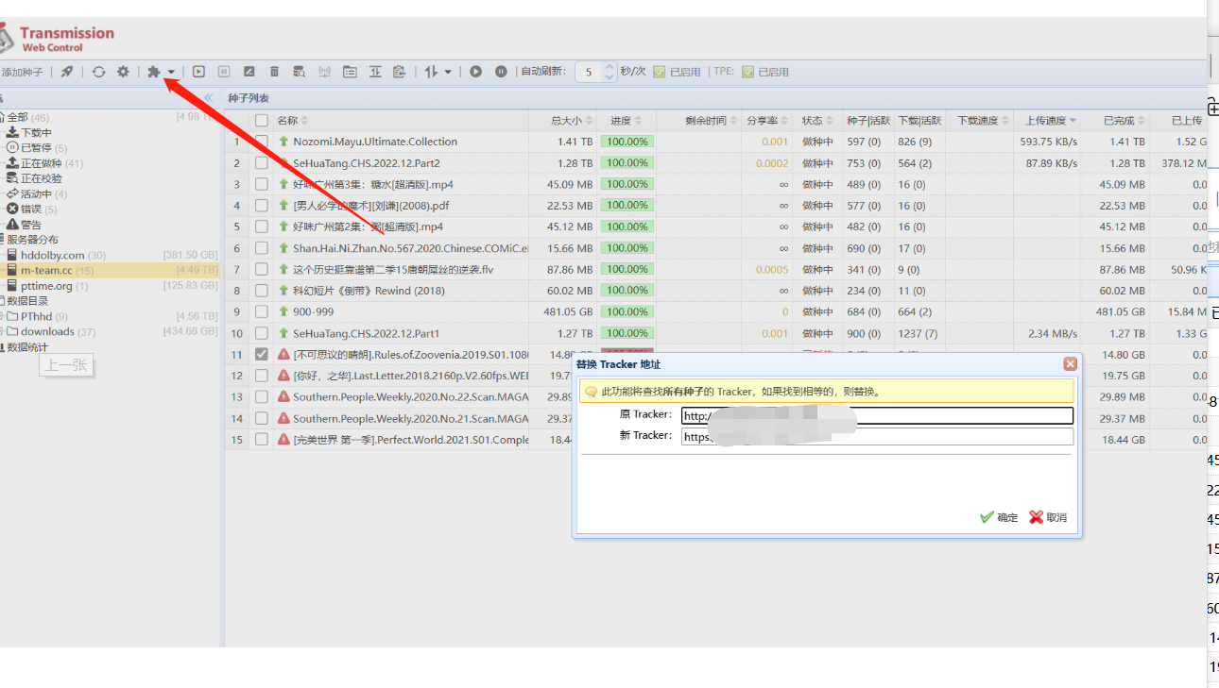Click the round play-all icon
The width and height of the screenshot is (1219, 688).
pyautogui.click(x=476, y=72)
